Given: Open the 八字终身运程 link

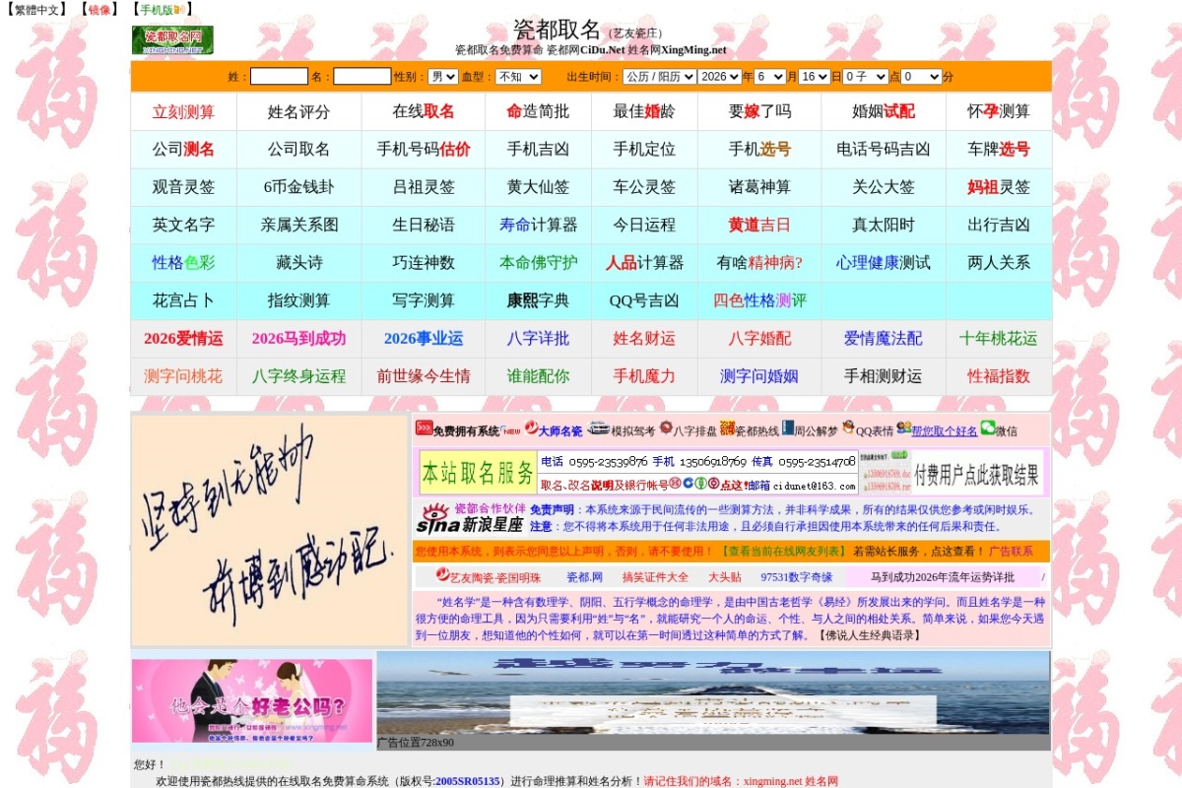Looking at the screenshot, I should coord(298,375).
